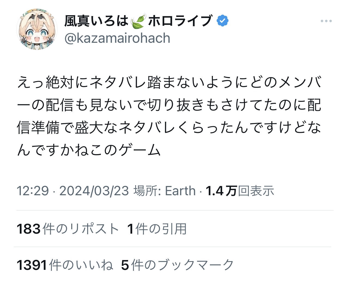Open the 1件の引用 quotes list

pos(157,229)
